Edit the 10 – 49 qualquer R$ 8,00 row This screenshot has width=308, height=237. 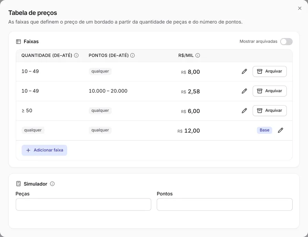click(244, 71)
